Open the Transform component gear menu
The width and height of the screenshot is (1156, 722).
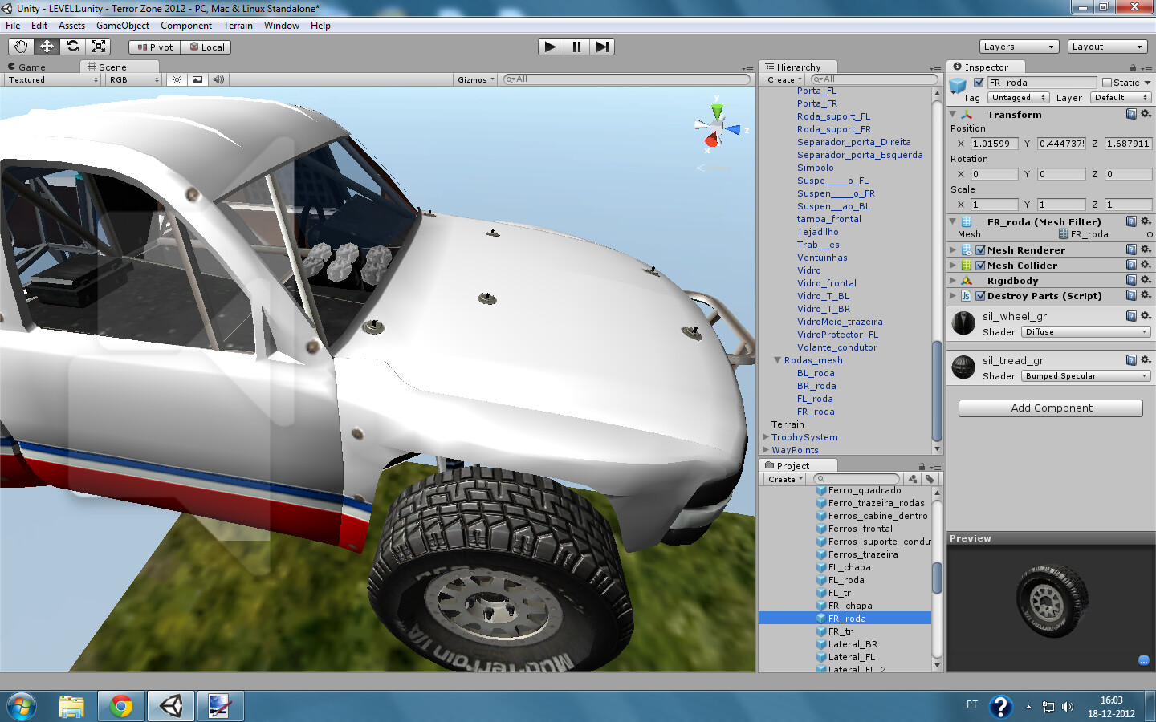coord(1146,114)
